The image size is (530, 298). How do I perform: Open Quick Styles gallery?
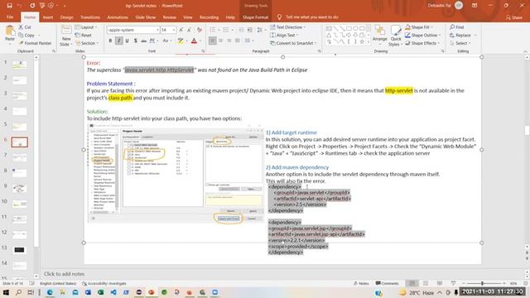tap(396, 36)
